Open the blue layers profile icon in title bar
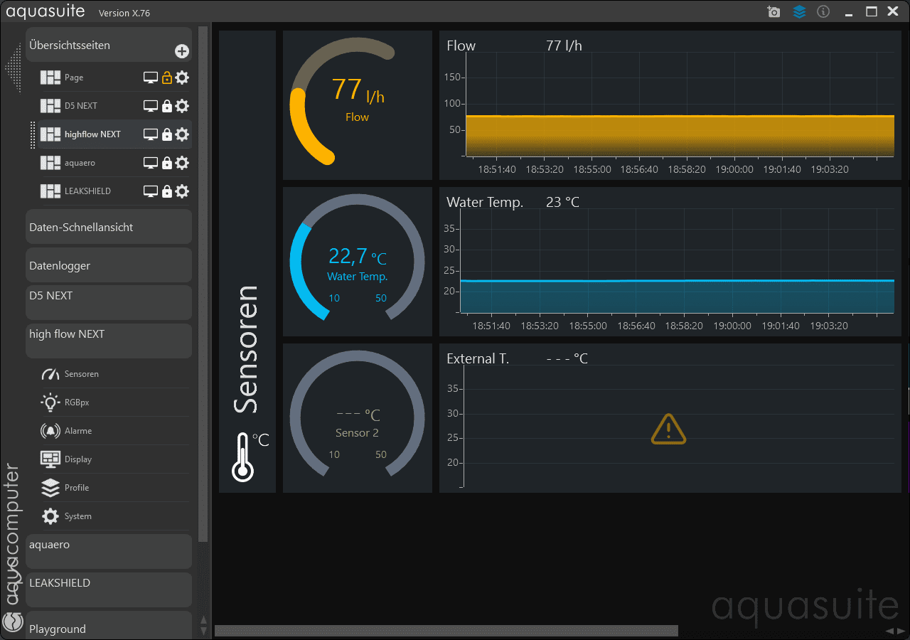This screenshot has width=910, height=640. point(799,12)
